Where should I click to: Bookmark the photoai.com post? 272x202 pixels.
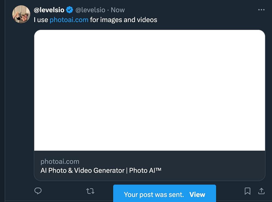[247, 191]
